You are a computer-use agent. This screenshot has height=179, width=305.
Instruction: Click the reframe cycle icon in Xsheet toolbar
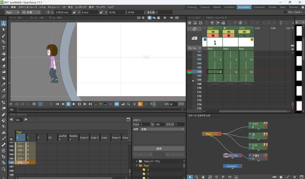[x=281, y=23]
